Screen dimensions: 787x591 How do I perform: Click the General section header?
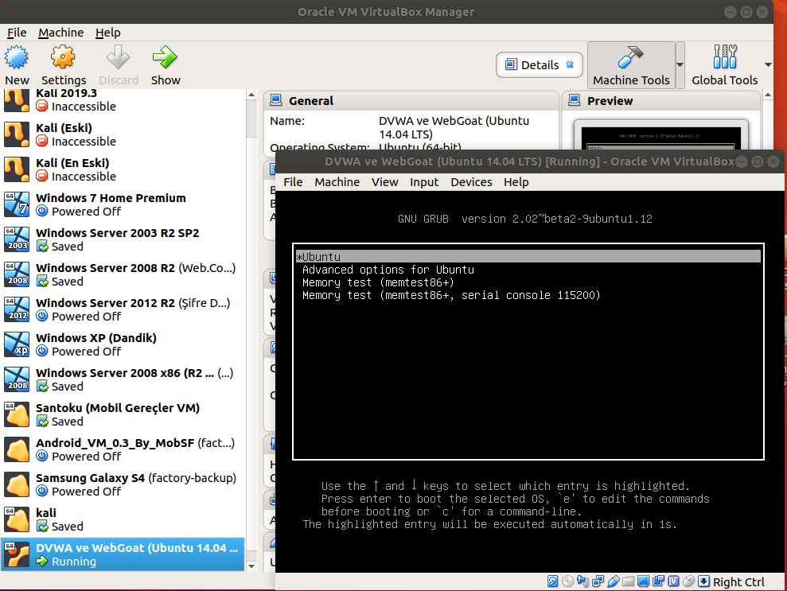click(411, 101)
